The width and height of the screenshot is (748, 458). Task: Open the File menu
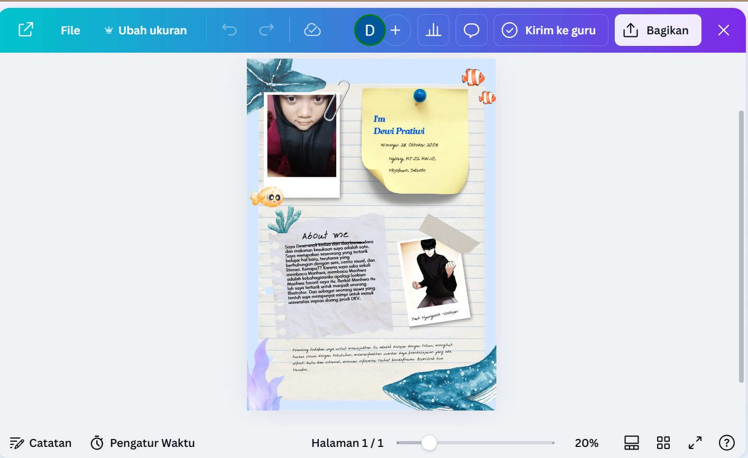click(x=70, y=31)
